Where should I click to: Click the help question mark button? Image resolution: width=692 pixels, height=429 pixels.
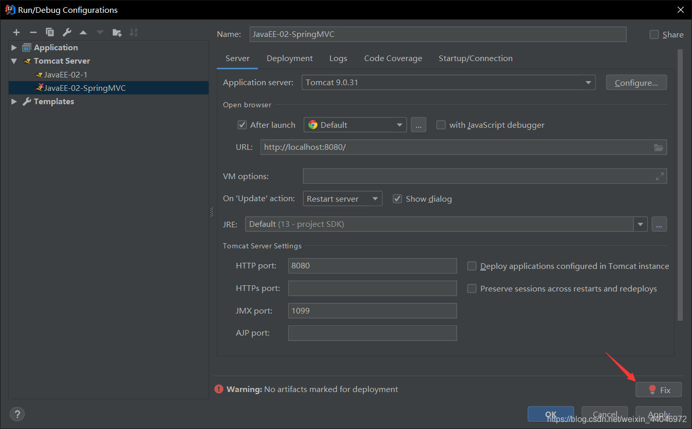[x=17, y=414]
